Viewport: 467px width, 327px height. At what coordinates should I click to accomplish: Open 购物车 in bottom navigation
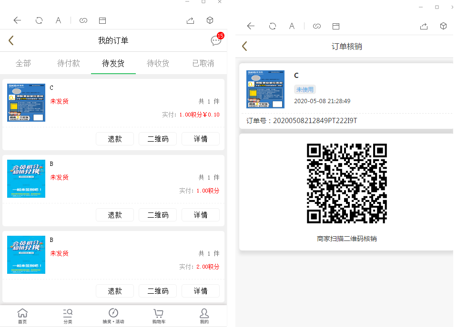click(159, 316)
